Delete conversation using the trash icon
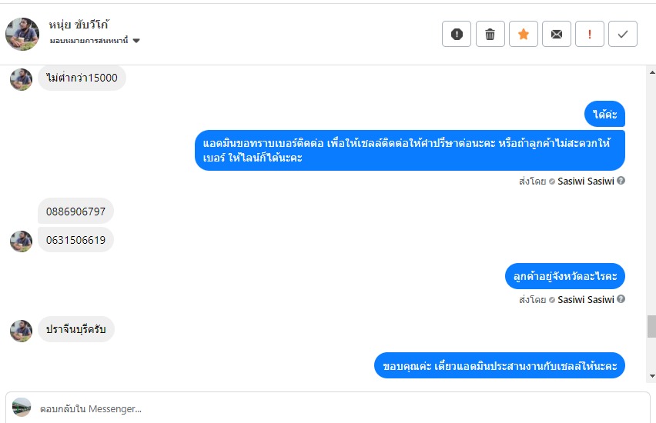Viewport: 656px width, 423px height. (490, 34)
